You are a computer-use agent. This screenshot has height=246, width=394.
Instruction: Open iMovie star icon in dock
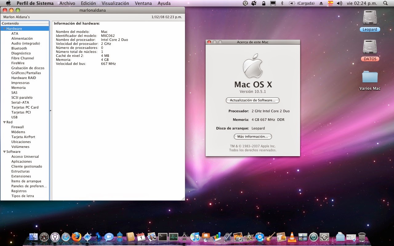click(249, 237)
